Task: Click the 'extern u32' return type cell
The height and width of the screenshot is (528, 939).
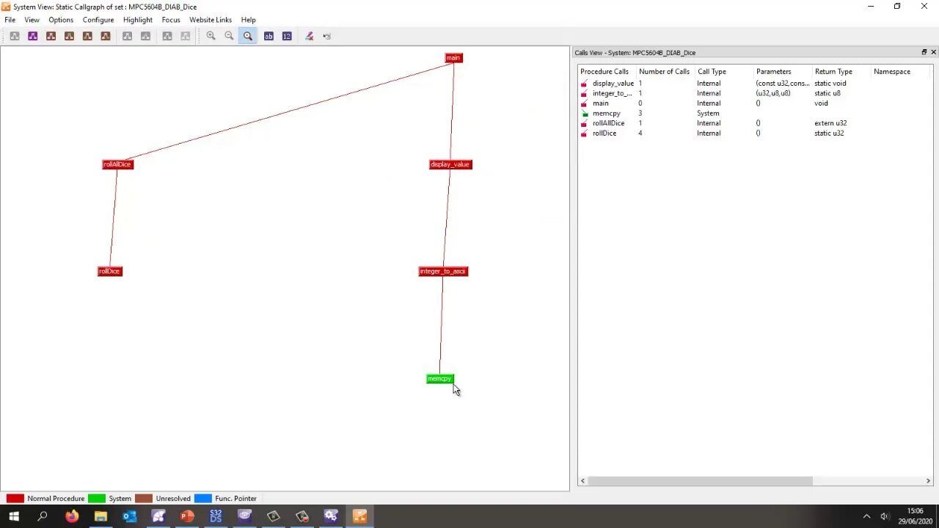Action: [830, 123]
